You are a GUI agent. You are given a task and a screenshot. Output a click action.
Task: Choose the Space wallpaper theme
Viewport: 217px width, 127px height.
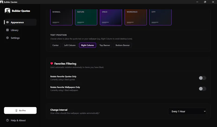(x=111, y=17)
